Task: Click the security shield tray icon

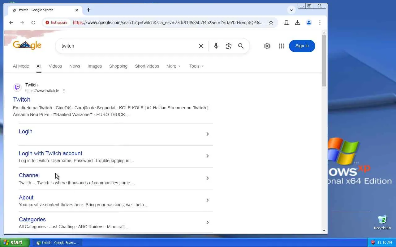Action: [373, 242]
